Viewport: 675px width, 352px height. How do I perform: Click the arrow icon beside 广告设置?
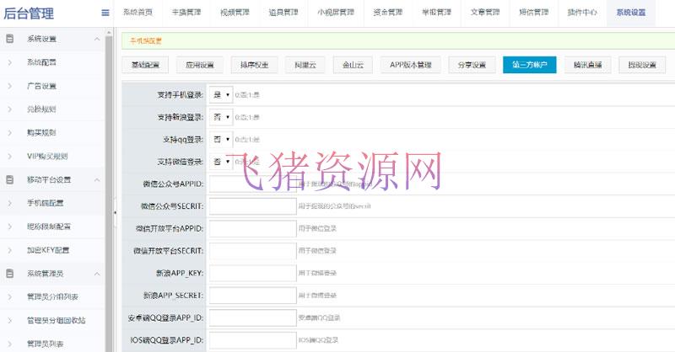click(x=9, y=85)
